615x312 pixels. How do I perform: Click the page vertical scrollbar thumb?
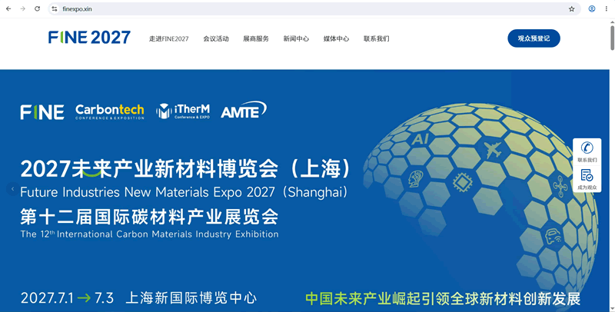click(x=612, y=36)
